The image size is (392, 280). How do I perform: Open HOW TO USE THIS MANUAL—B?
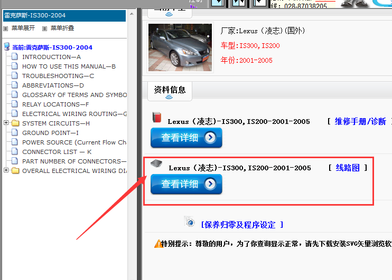pyautogui.click(x=69, y=66)
